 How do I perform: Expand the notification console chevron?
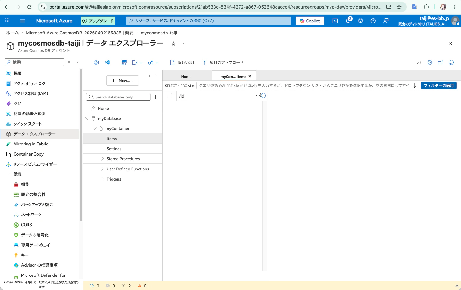click(x=457, y=286)
